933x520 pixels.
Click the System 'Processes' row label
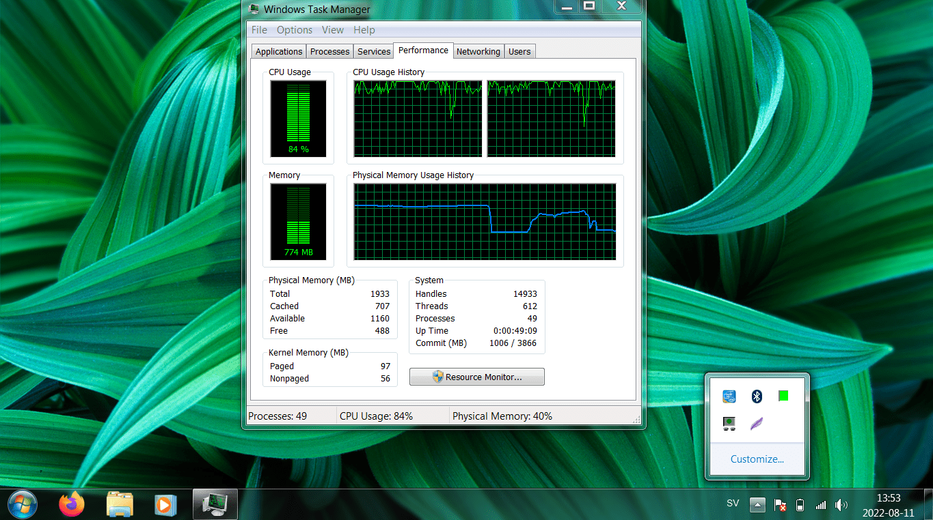click(x=435, y=319)
